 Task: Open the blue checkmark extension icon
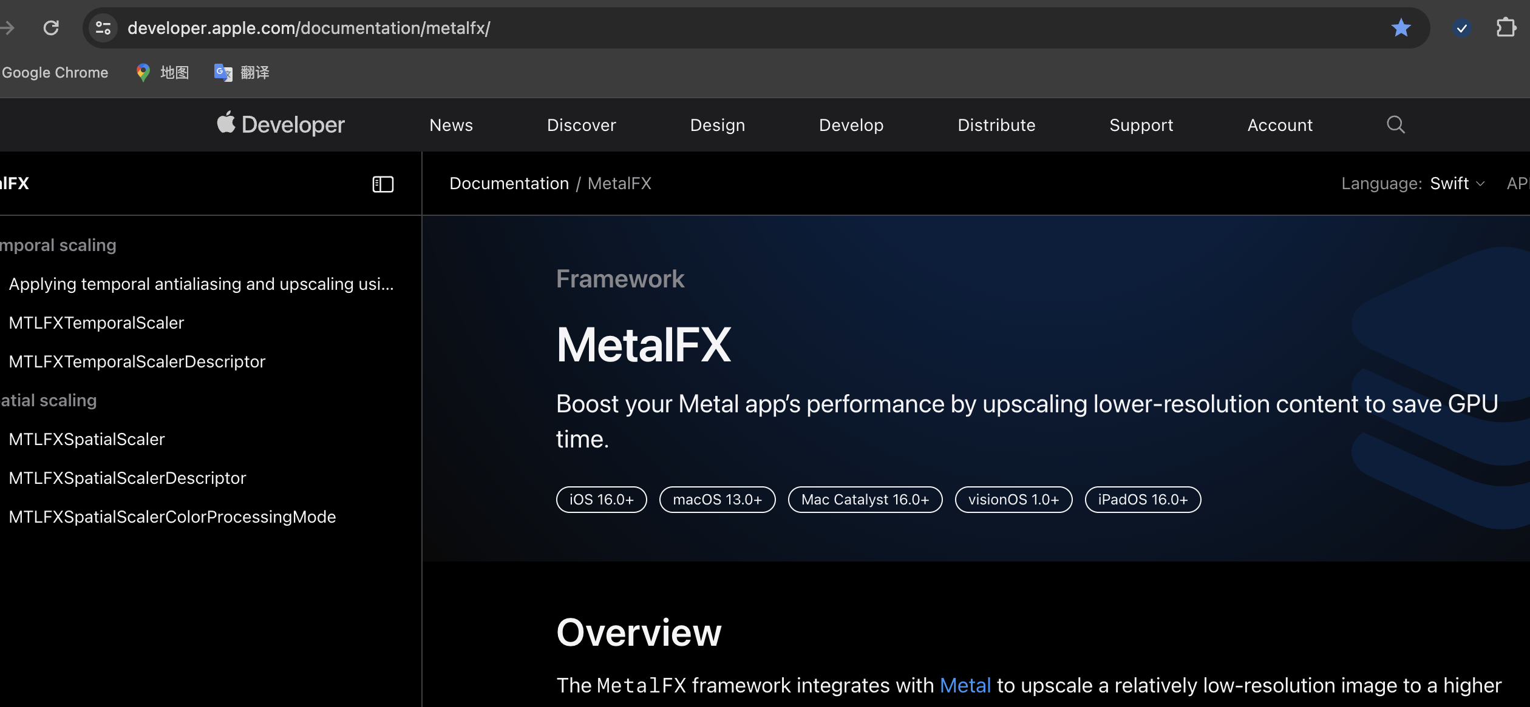point(1461,28)
